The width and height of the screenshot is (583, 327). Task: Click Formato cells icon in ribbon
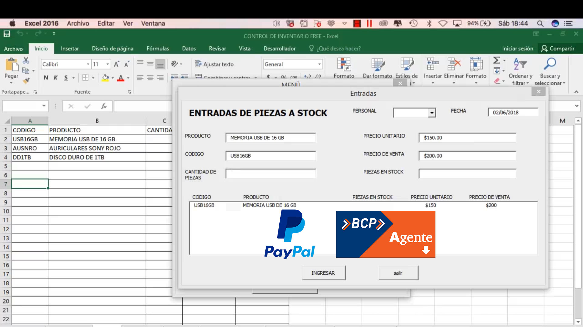476,64
